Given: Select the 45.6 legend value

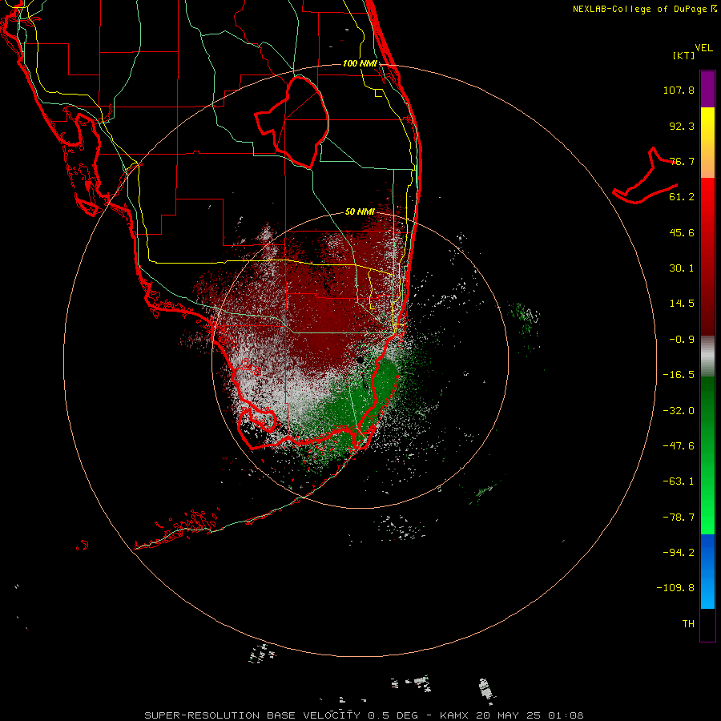Looking at the screenshot, I should (x=682, y=232).
